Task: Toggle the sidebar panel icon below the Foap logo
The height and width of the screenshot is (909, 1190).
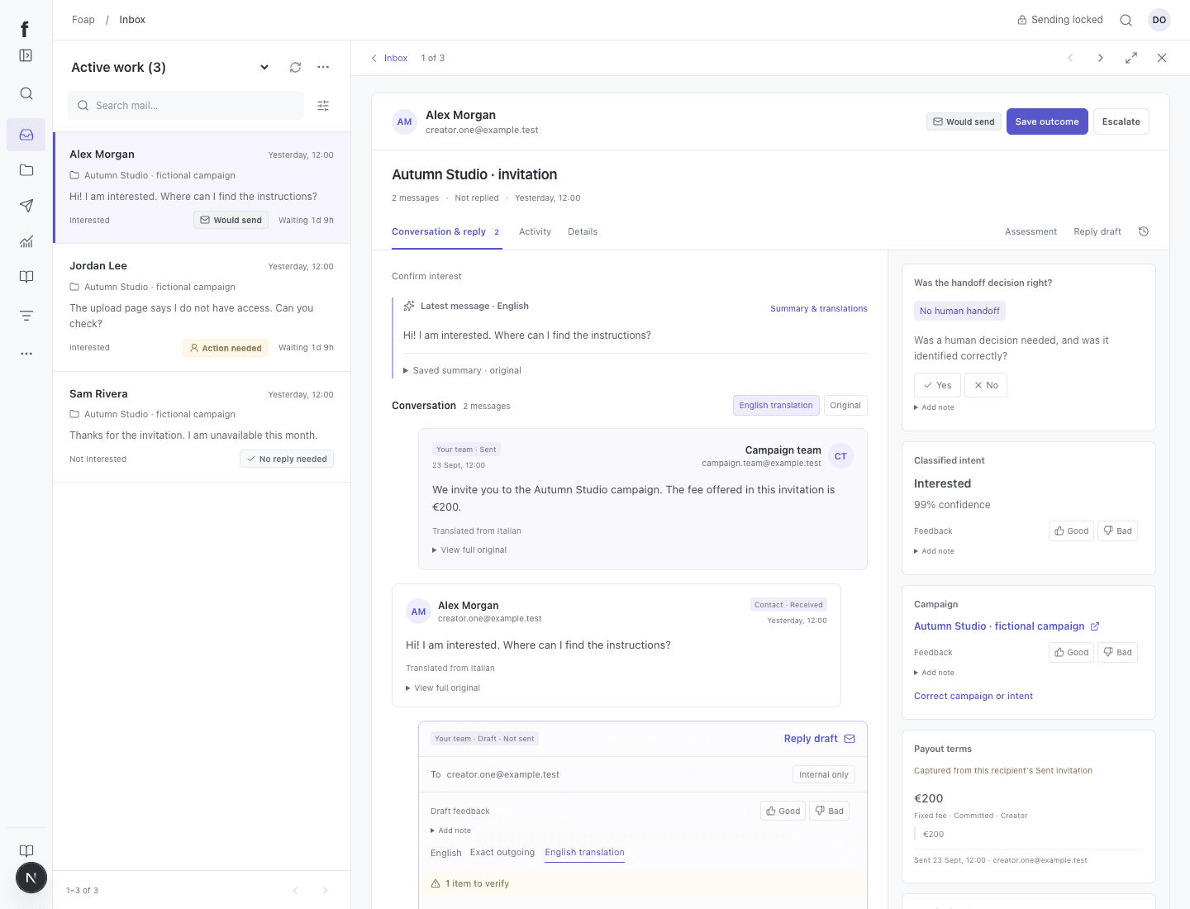Action: (26, 55)
